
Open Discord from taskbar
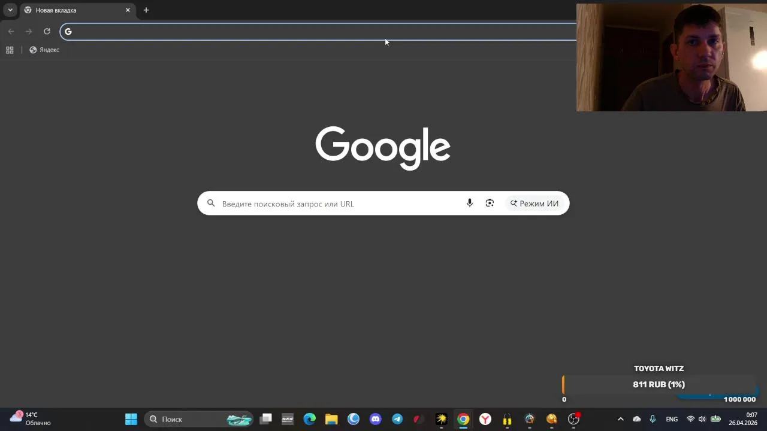tap(376, 419)
